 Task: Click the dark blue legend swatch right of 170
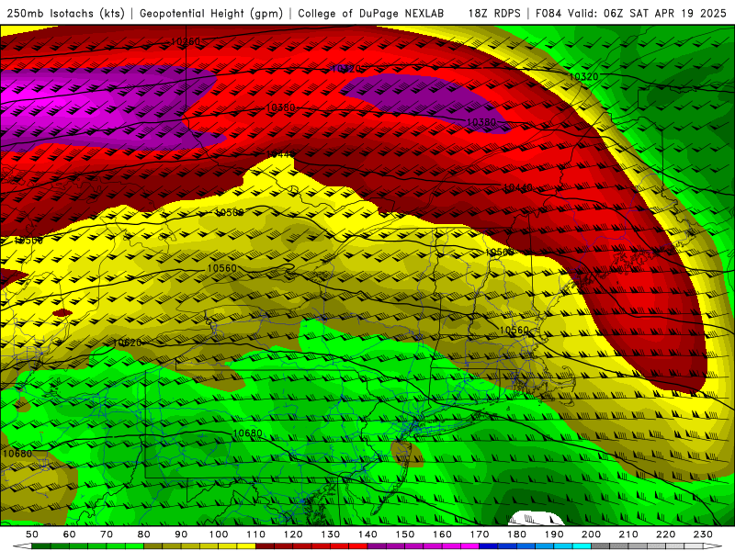[489, 546]
